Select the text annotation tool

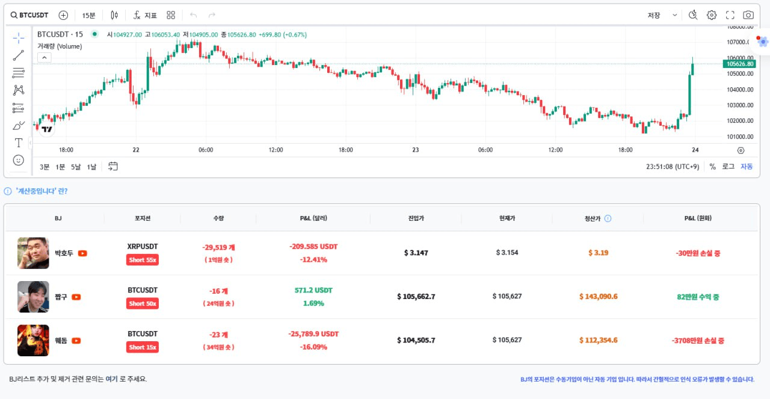pos(19,143)
